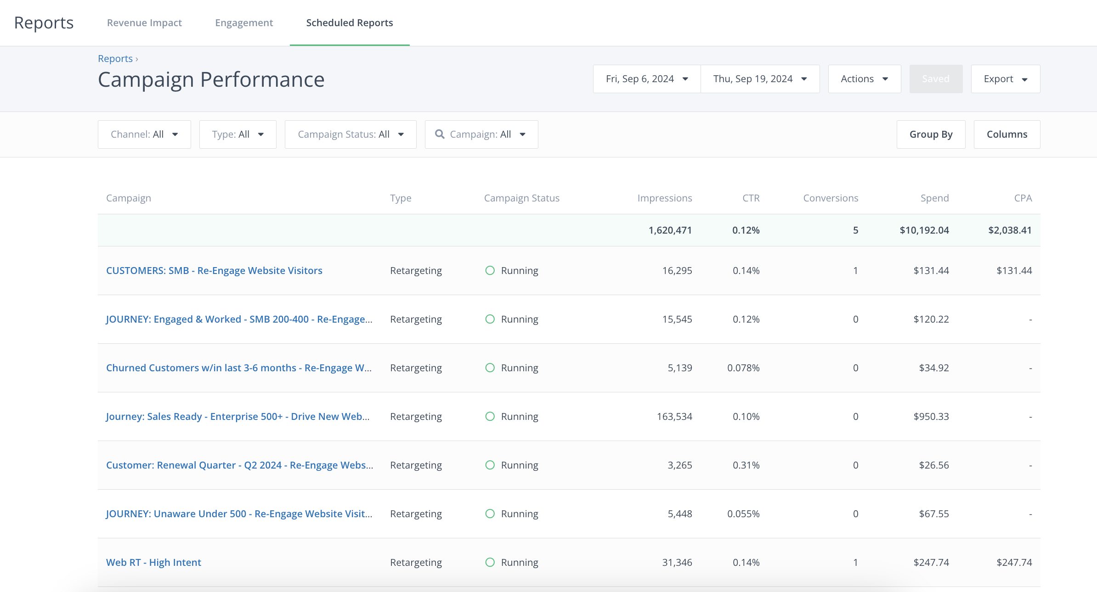Click the Group By button

[x=931, y=134]
